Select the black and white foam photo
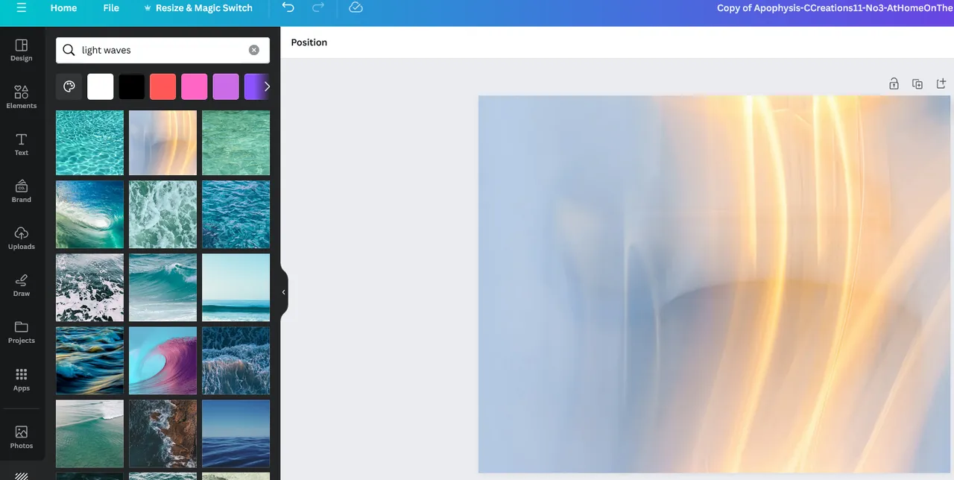Image resolution: width=954 pixels, height=480 pixels. point(90,288)
